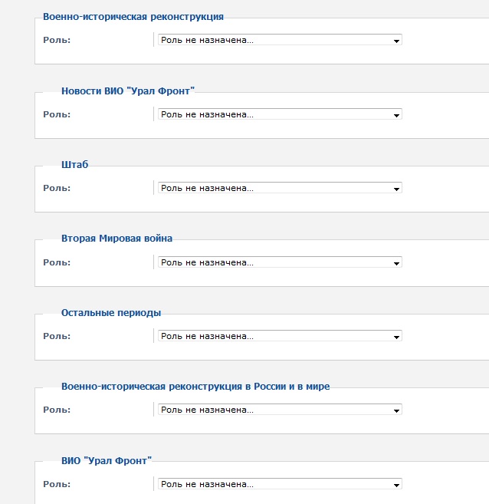Open role dropdown for Военно-историческая реконструкция section
The width and height of the screenshot is (489, 504).
coord(279,40)
